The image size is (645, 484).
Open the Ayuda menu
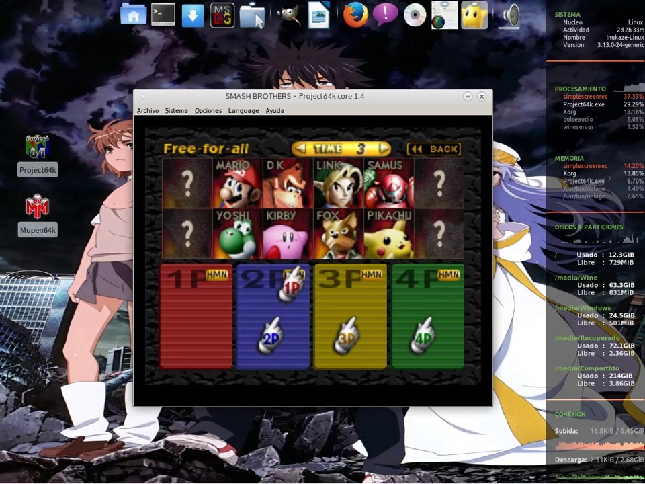click(275, 111)
